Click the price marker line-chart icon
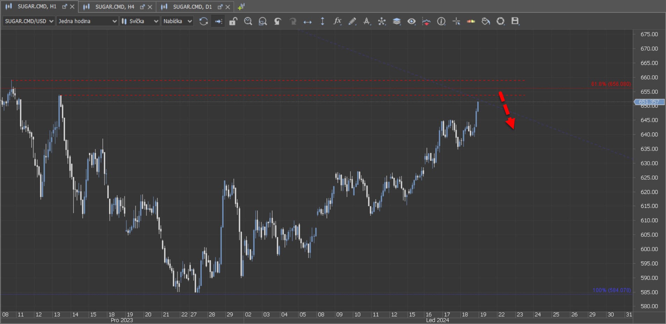 (x=426, y=21)
